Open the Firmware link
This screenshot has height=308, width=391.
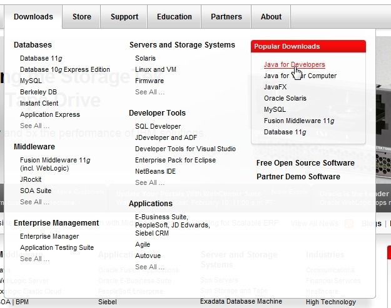[150, 81]
